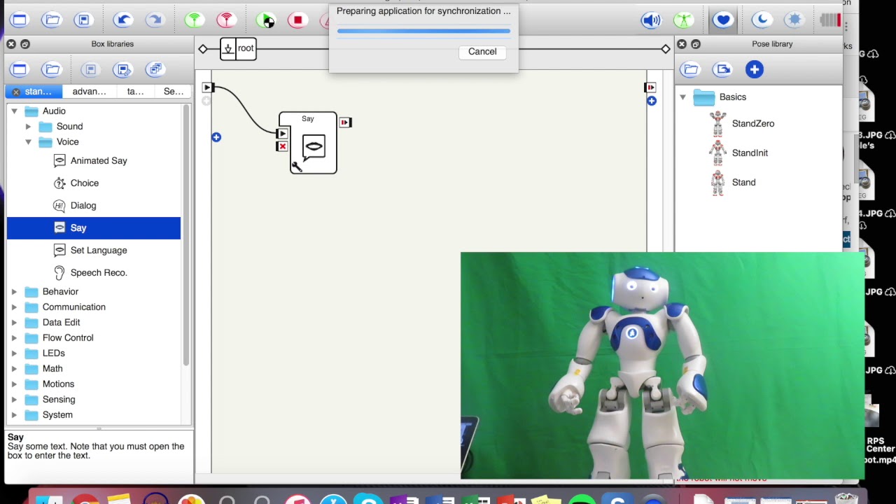The height and width of the screenshot is (504, 896).
Task: Expand the Sensing folder arrow
Action: pyautogui.click(x=14, y=400)
